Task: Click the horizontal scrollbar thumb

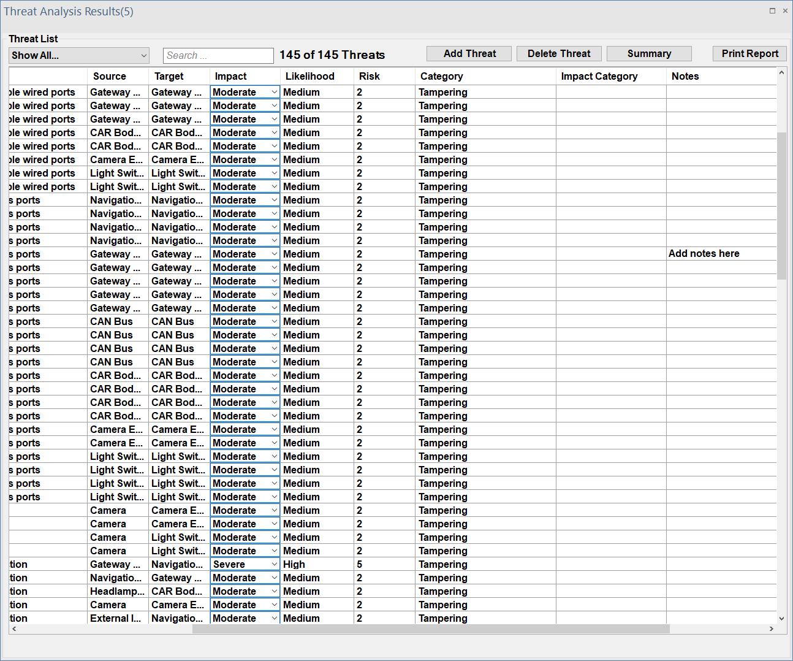Action: 430,629
